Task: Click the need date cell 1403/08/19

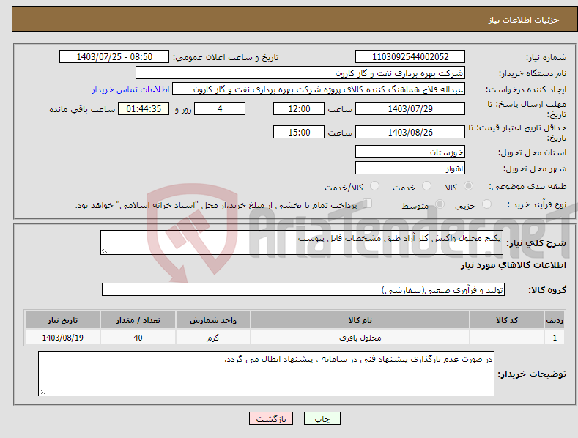Action: [x=63, y=338]
